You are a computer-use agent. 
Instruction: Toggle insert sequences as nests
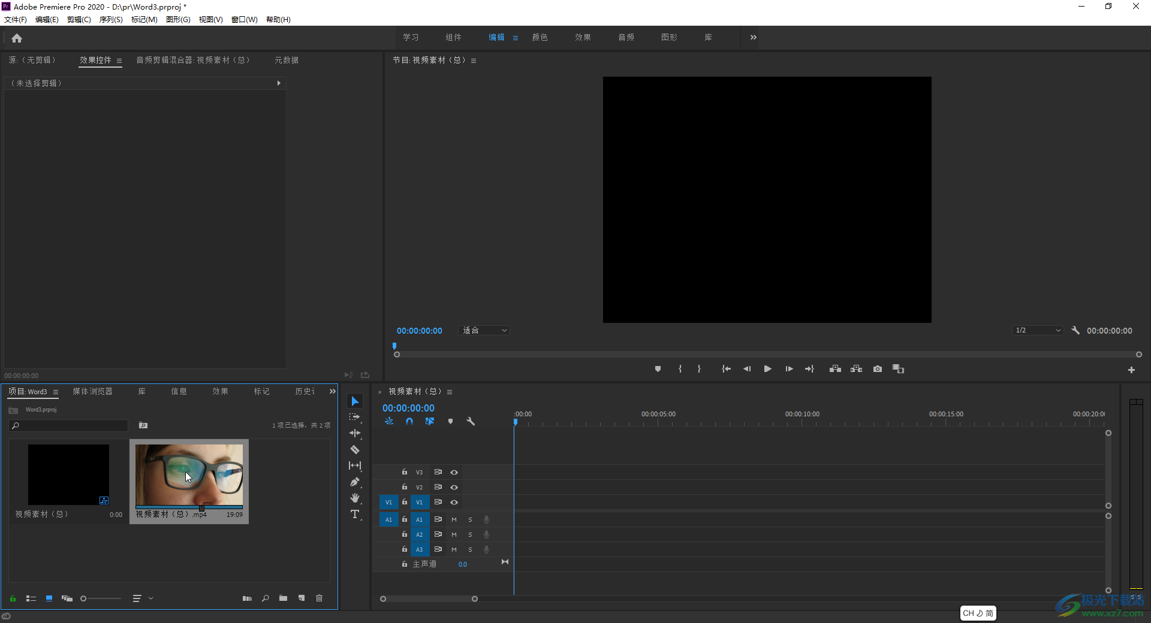pyautogui.click(x=389, y=421)
